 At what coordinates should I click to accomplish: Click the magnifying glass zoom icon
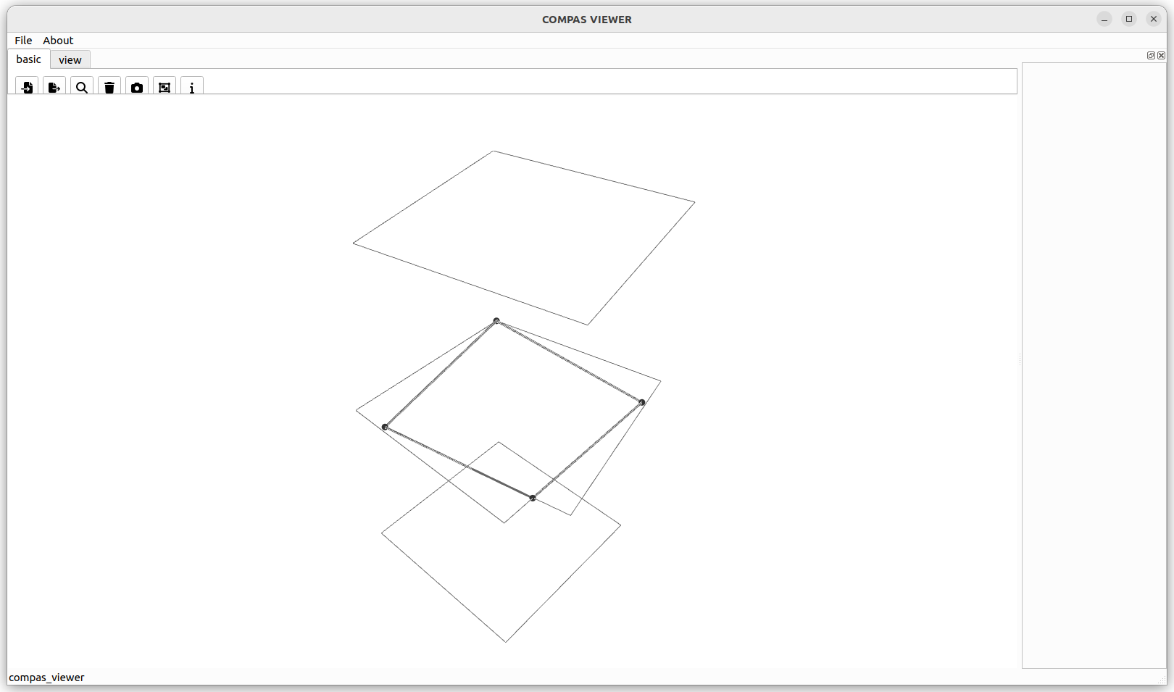(82, 87)
